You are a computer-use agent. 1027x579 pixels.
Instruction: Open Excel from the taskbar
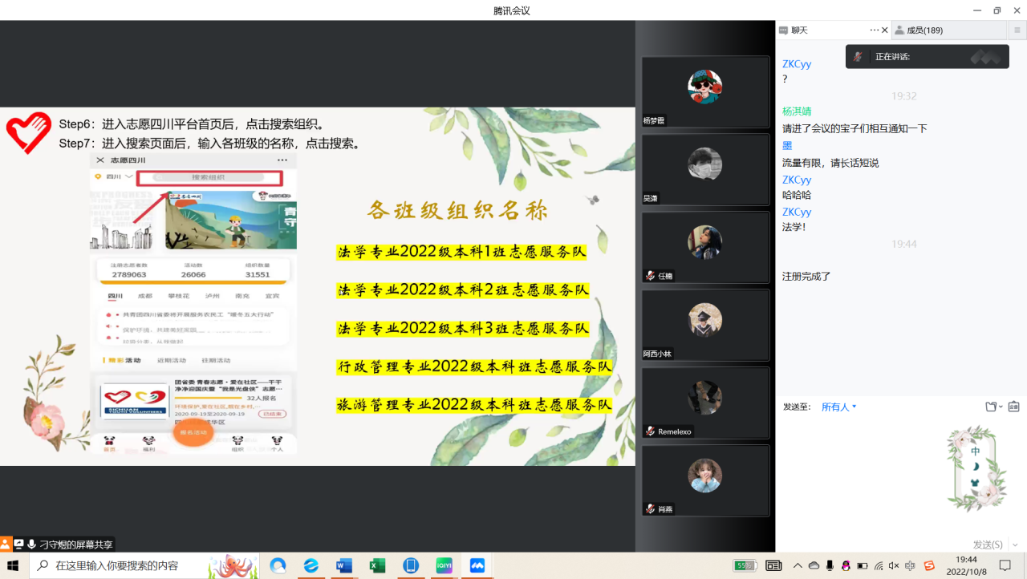(377, 565)
